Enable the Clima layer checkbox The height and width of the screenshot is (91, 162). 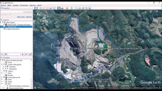pyautogui.click(x=4, y=79)
